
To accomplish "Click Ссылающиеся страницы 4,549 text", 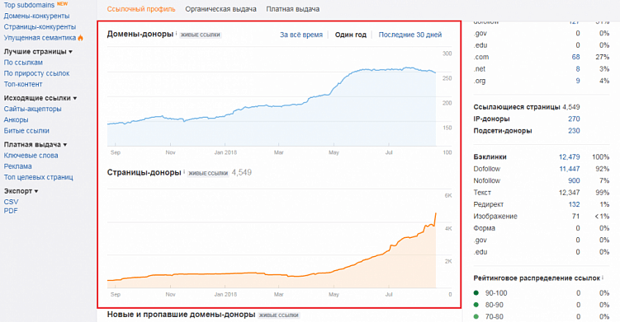I will (x=526, y=107).
